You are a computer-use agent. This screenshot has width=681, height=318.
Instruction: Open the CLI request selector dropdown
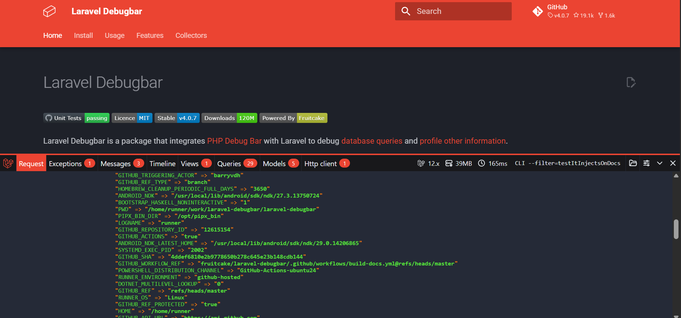point(567,163)
